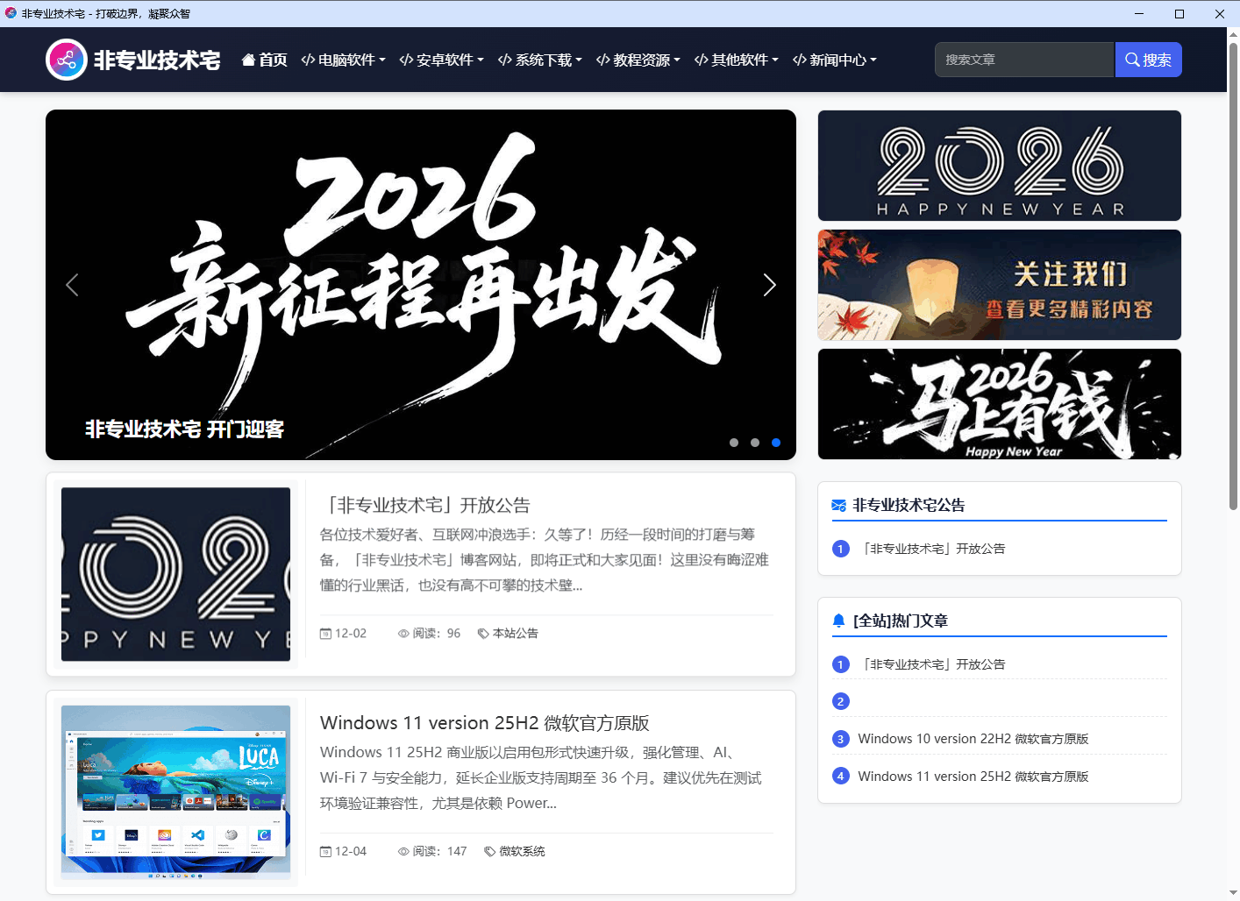This screenshot has width=1240, height=901.
Task: Click the 非专业技术宅 logo icon
Action: [x=67, y=60]
